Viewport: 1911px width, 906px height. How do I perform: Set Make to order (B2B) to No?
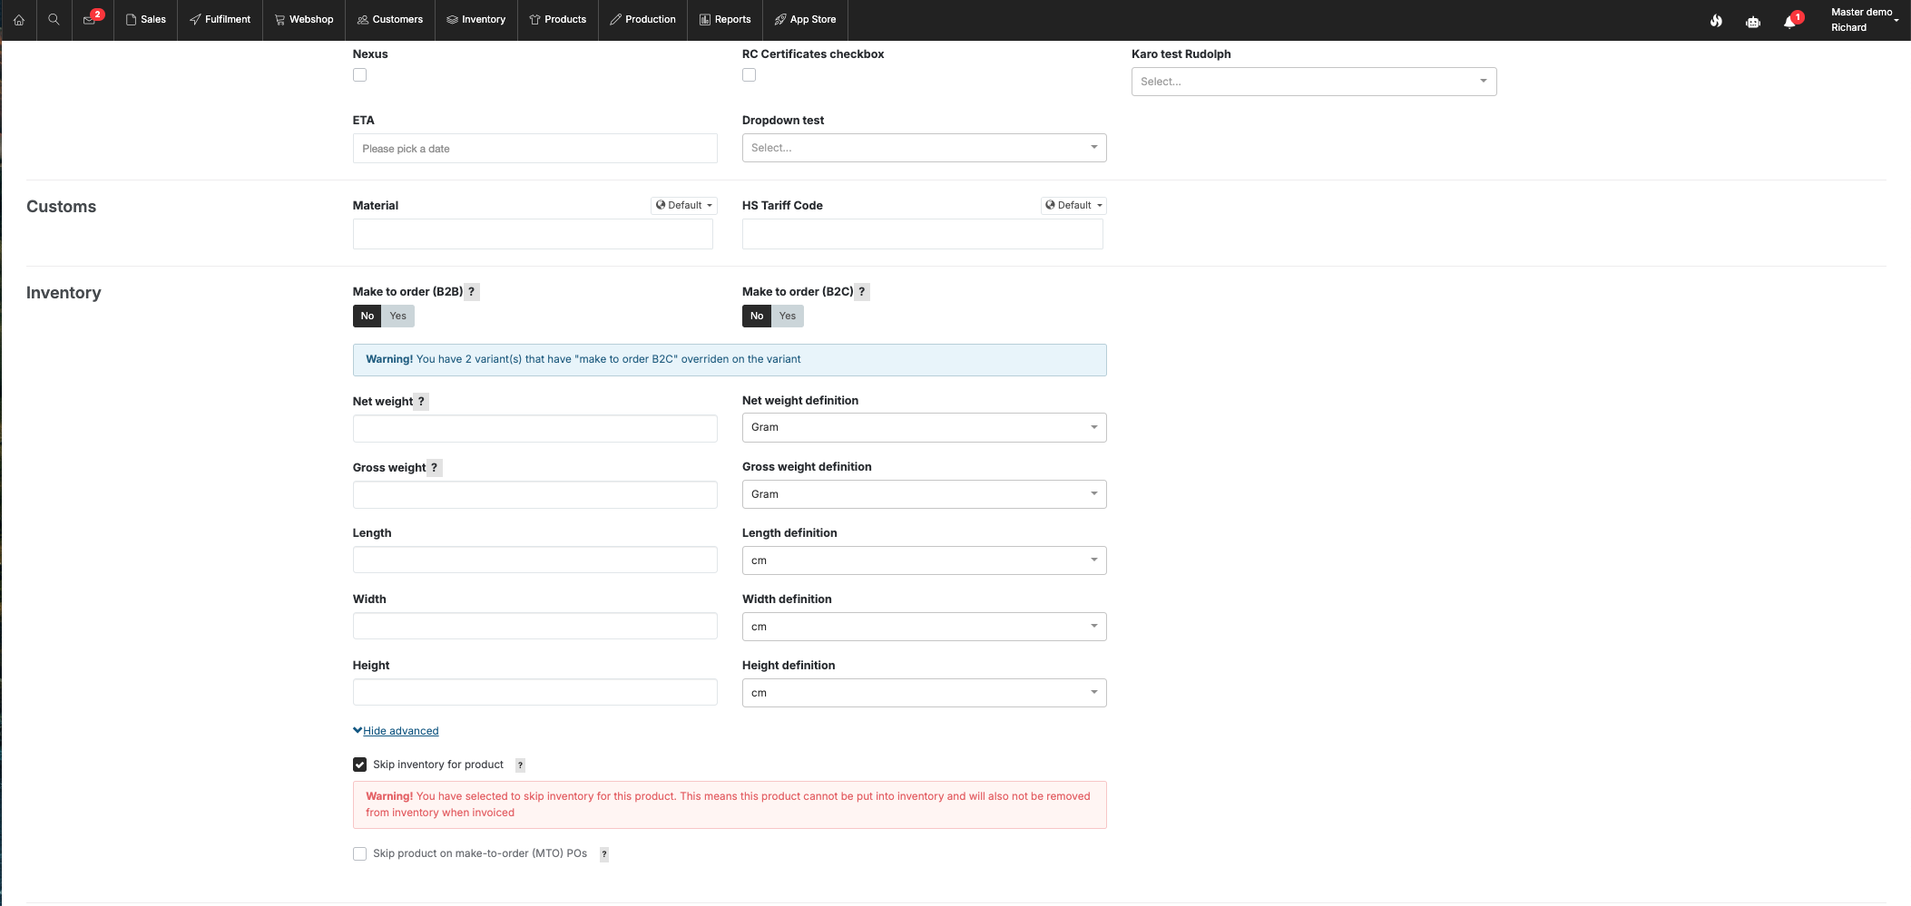pos(367,316)
